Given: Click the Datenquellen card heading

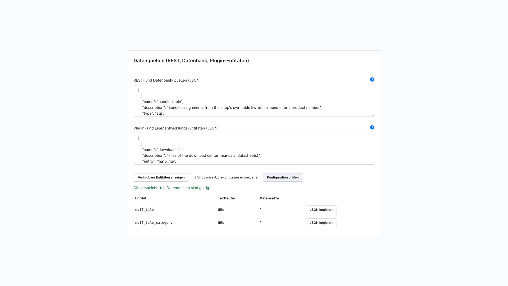Looking at the screenshot, I should point(191,61).
